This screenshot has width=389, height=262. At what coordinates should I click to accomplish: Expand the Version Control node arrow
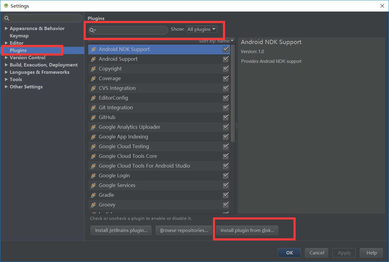pos(6,58)
